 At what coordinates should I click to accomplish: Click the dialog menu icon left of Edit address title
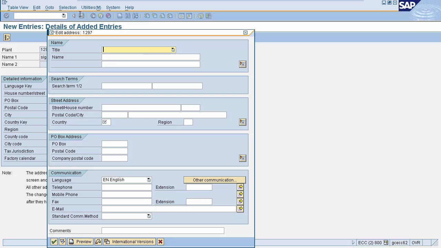tap(52, 33)
